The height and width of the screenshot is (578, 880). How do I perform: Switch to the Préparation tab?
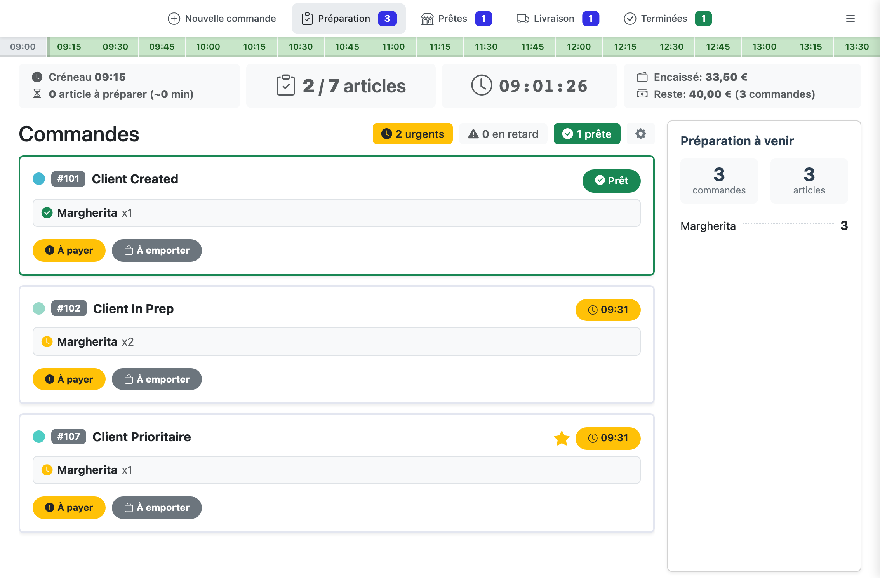349,19
